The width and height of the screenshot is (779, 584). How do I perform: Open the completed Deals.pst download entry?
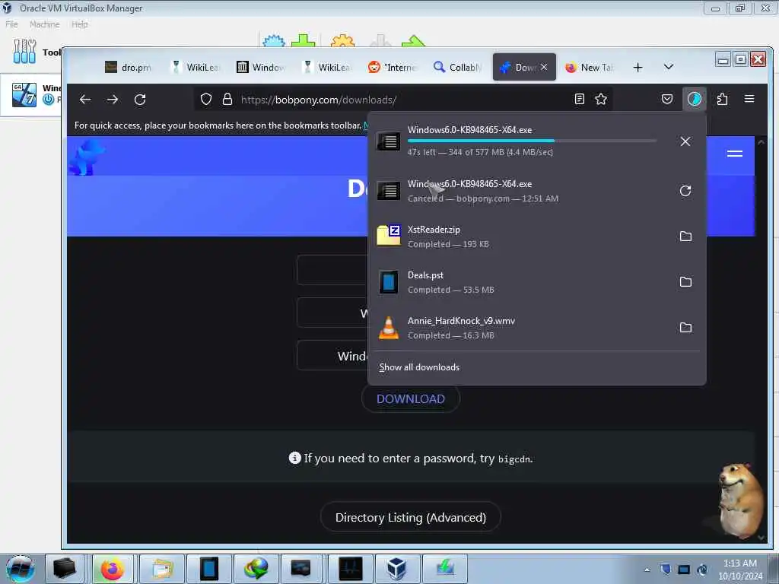click(522, 282)
